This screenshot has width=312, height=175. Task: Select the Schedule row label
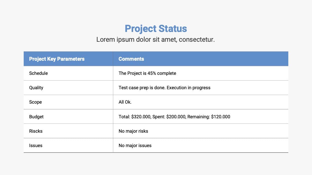click(38, 73)
